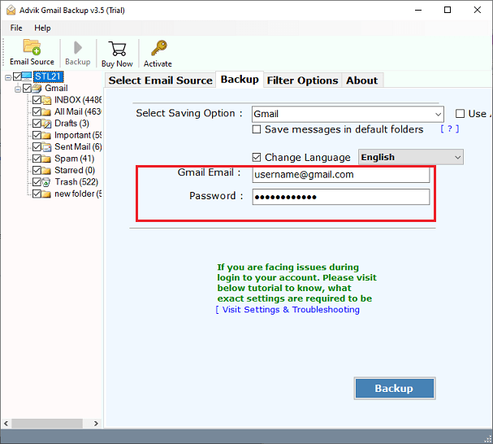Click the STL21 computer icon
The image size is (493, 444).
click(27, 76)
